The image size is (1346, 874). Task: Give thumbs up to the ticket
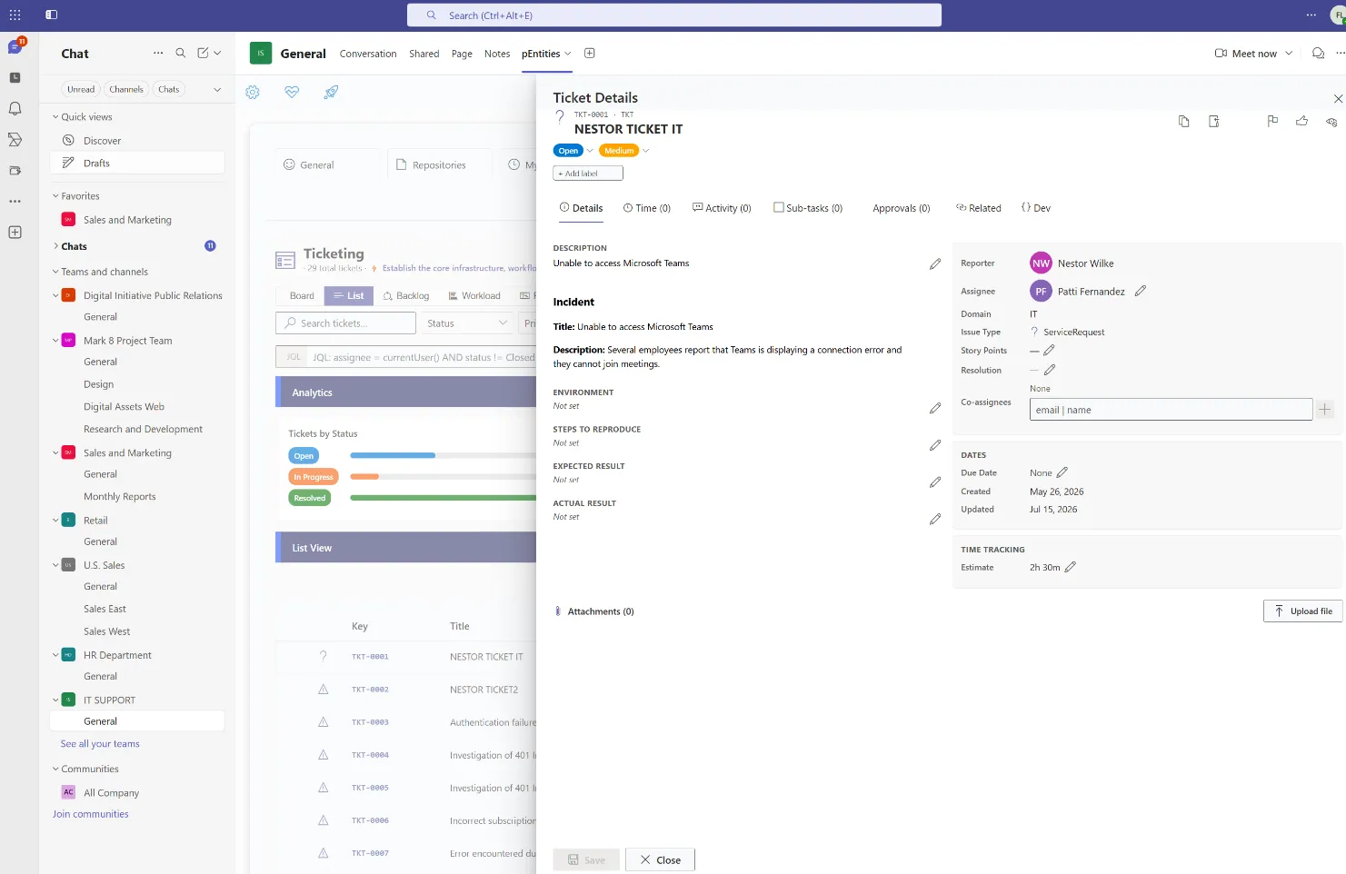[1301, 121]
